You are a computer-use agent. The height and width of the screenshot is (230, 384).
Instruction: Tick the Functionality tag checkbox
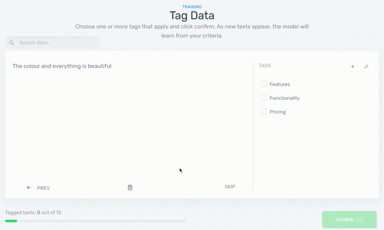[x=264, y=98]
